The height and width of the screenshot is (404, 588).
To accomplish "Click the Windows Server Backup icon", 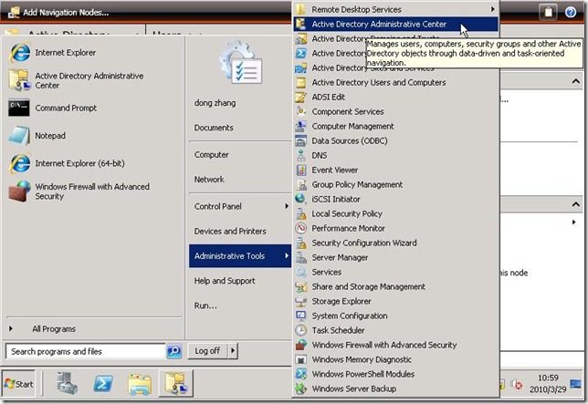I will click(x=300, y=388).
